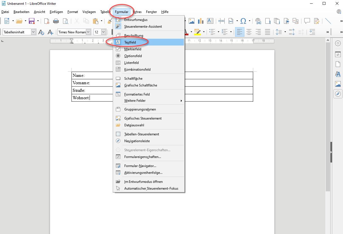The image size is (343, 234).
Task: Save the document with the floppy disk icon
Action: 32,21
